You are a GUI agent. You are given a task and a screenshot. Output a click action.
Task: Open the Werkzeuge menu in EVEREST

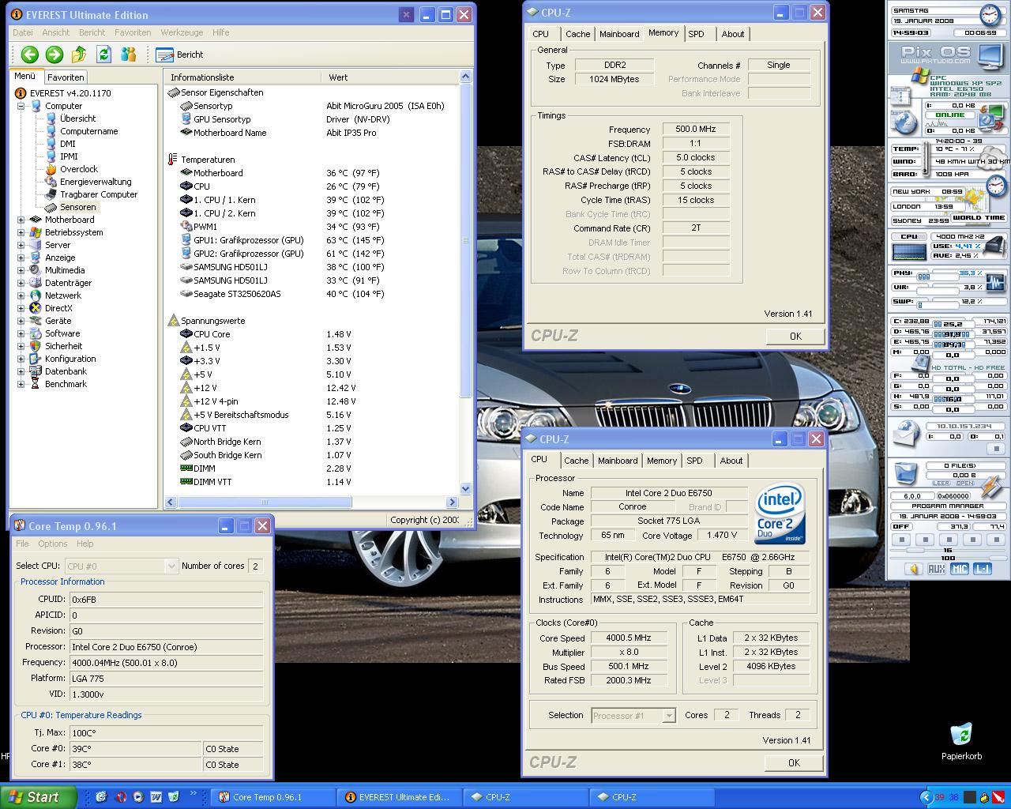[x=182, y=32]
